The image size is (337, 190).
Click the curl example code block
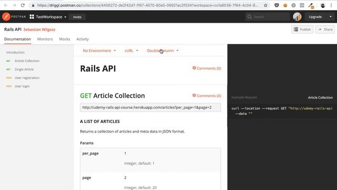(x=282, y=111)
